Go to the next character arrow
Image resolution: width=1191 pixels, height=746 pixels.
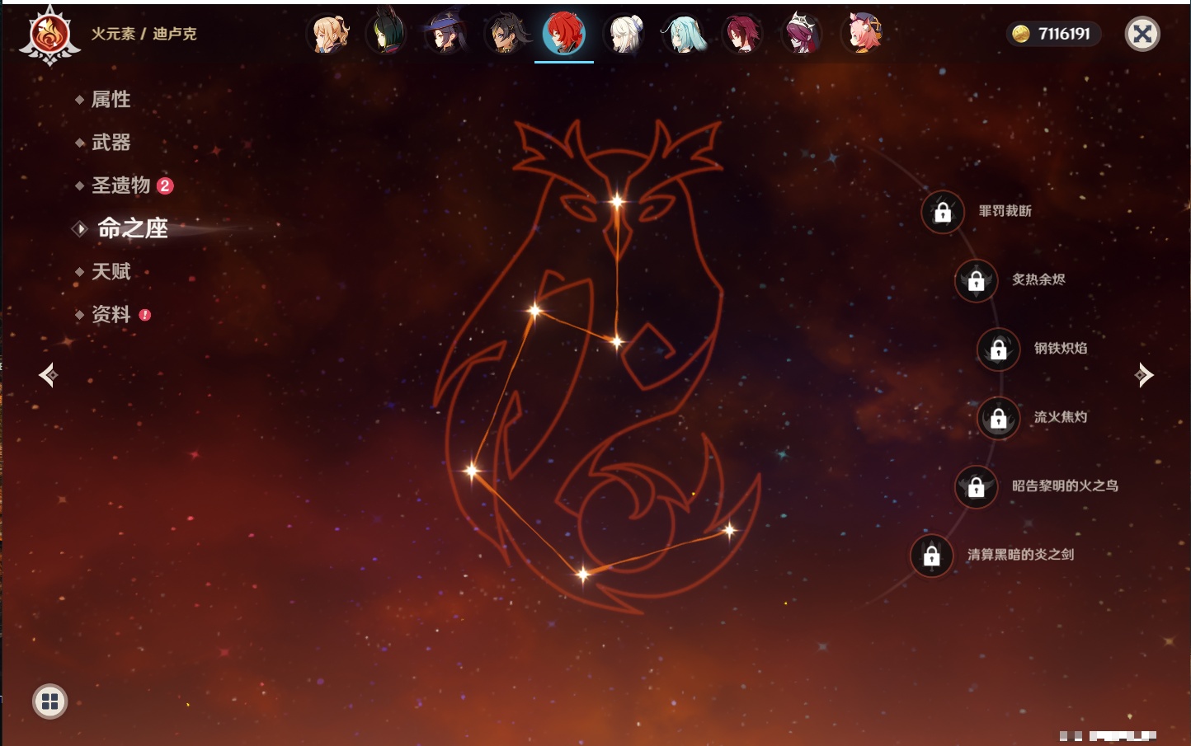pos(1144,375)
